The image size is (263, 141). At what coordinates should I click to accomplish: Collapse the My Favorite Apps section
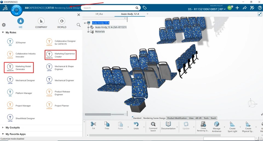click(x=3, y=134)
